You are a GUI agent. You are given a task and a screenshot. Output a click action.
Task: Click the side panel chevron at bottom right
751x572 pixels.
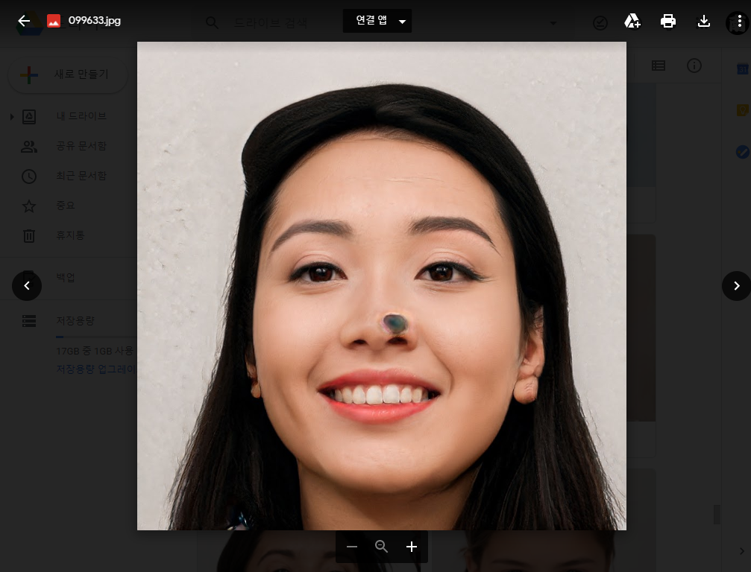pyautogui.click(x=741, y=551)
